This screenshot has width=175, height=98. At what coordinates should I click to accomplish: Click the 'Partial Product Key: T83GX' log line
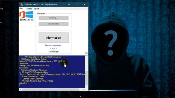[x=33, y=76]
